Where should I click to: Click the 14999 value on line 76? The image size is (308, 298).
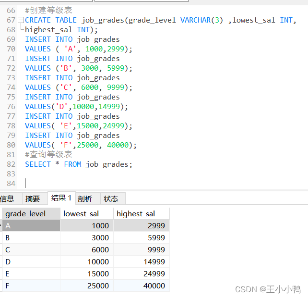(109, 107)
